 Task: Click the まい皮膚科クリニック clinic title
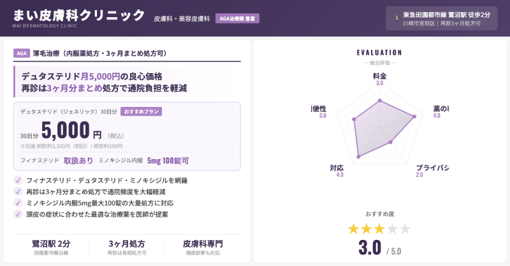[79, 15]
